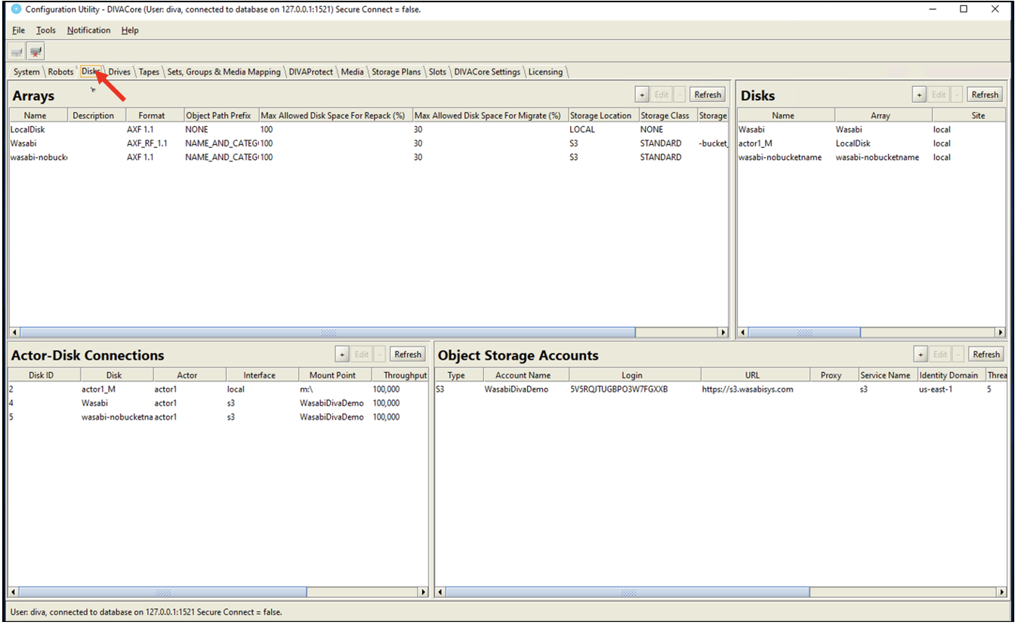This screenshot has height=625, width=1015.
Task: Click minus button in Actor-Disk Connections
Action: 379,354
